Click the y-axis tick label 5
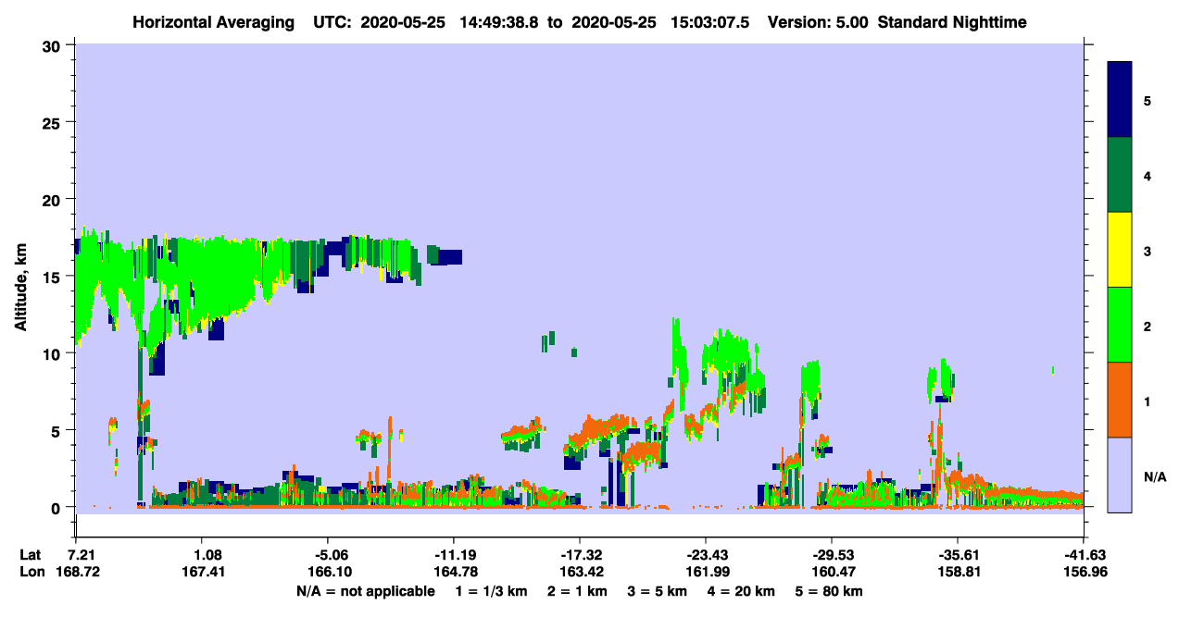 (x=58, y=430)
